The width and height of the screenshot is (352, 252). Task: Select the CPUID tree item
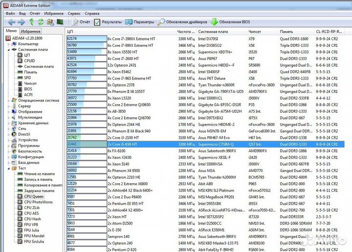[26, 61]
